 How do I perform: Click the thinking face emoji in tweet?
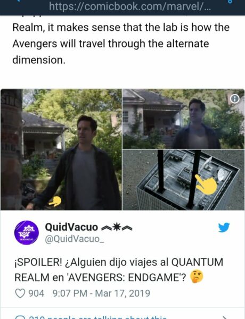[x=197, y=276]
